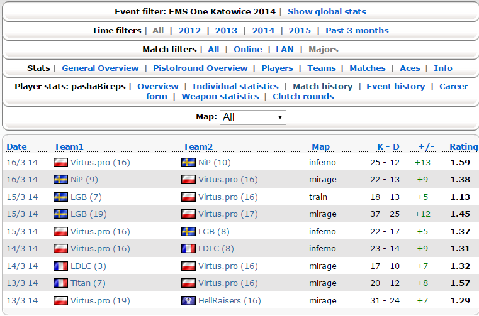Viewport: 479px width, 316px height.
Task: Open Weapon statistics page
Action: 220,96
